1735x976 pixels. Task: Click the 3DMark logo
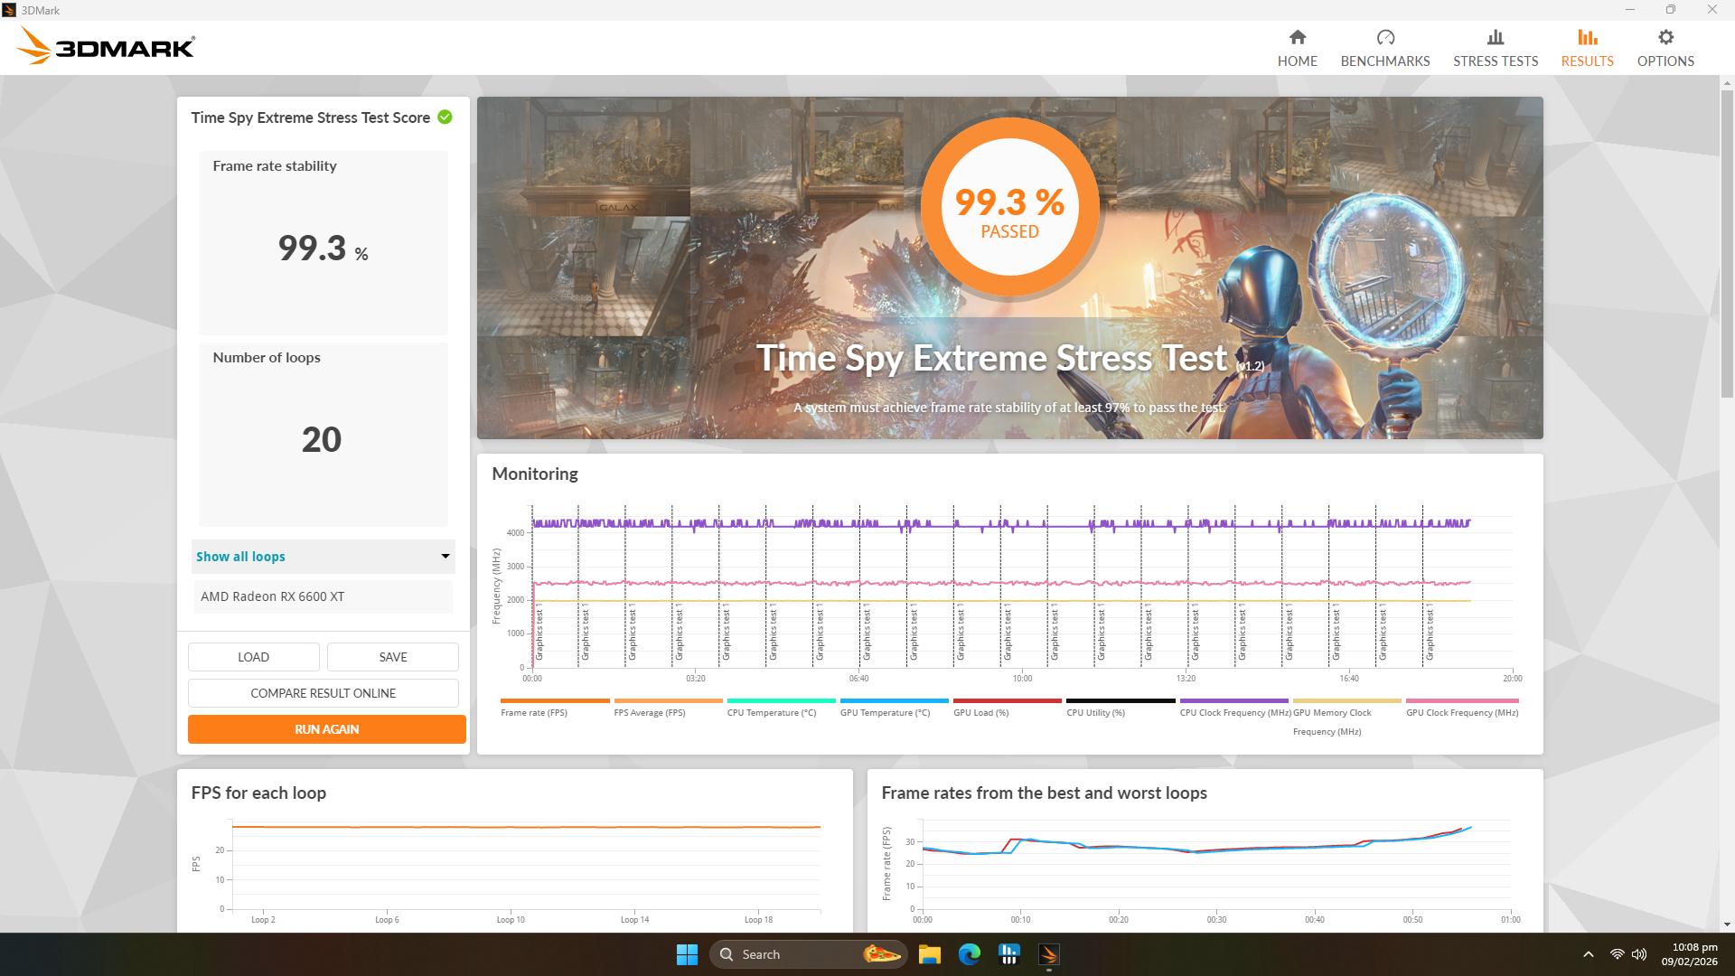[x=107, y=47]
